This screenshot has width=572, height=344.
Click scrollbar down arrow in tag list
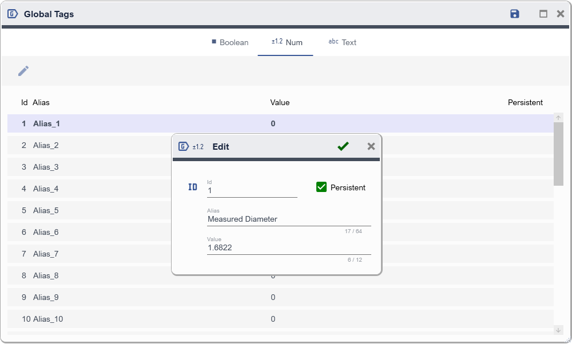tap(558, 330)
